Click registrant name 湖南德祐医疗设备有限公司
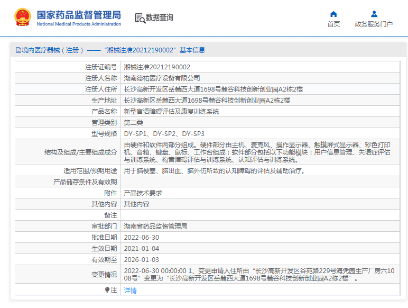408x308 pixels. coord(162,78)
